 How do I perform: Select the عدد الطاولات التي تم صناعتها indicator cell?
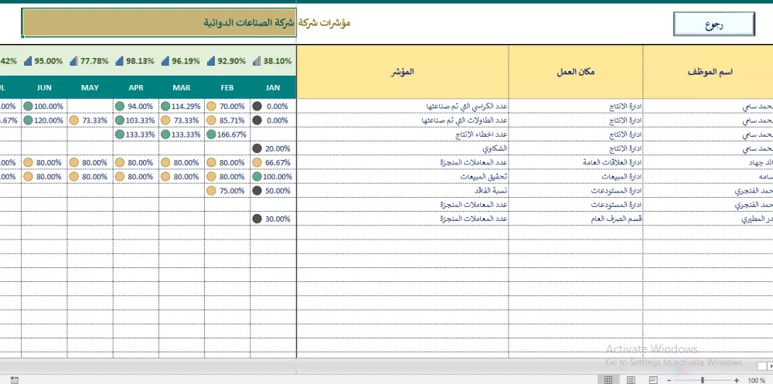point(402,121)
